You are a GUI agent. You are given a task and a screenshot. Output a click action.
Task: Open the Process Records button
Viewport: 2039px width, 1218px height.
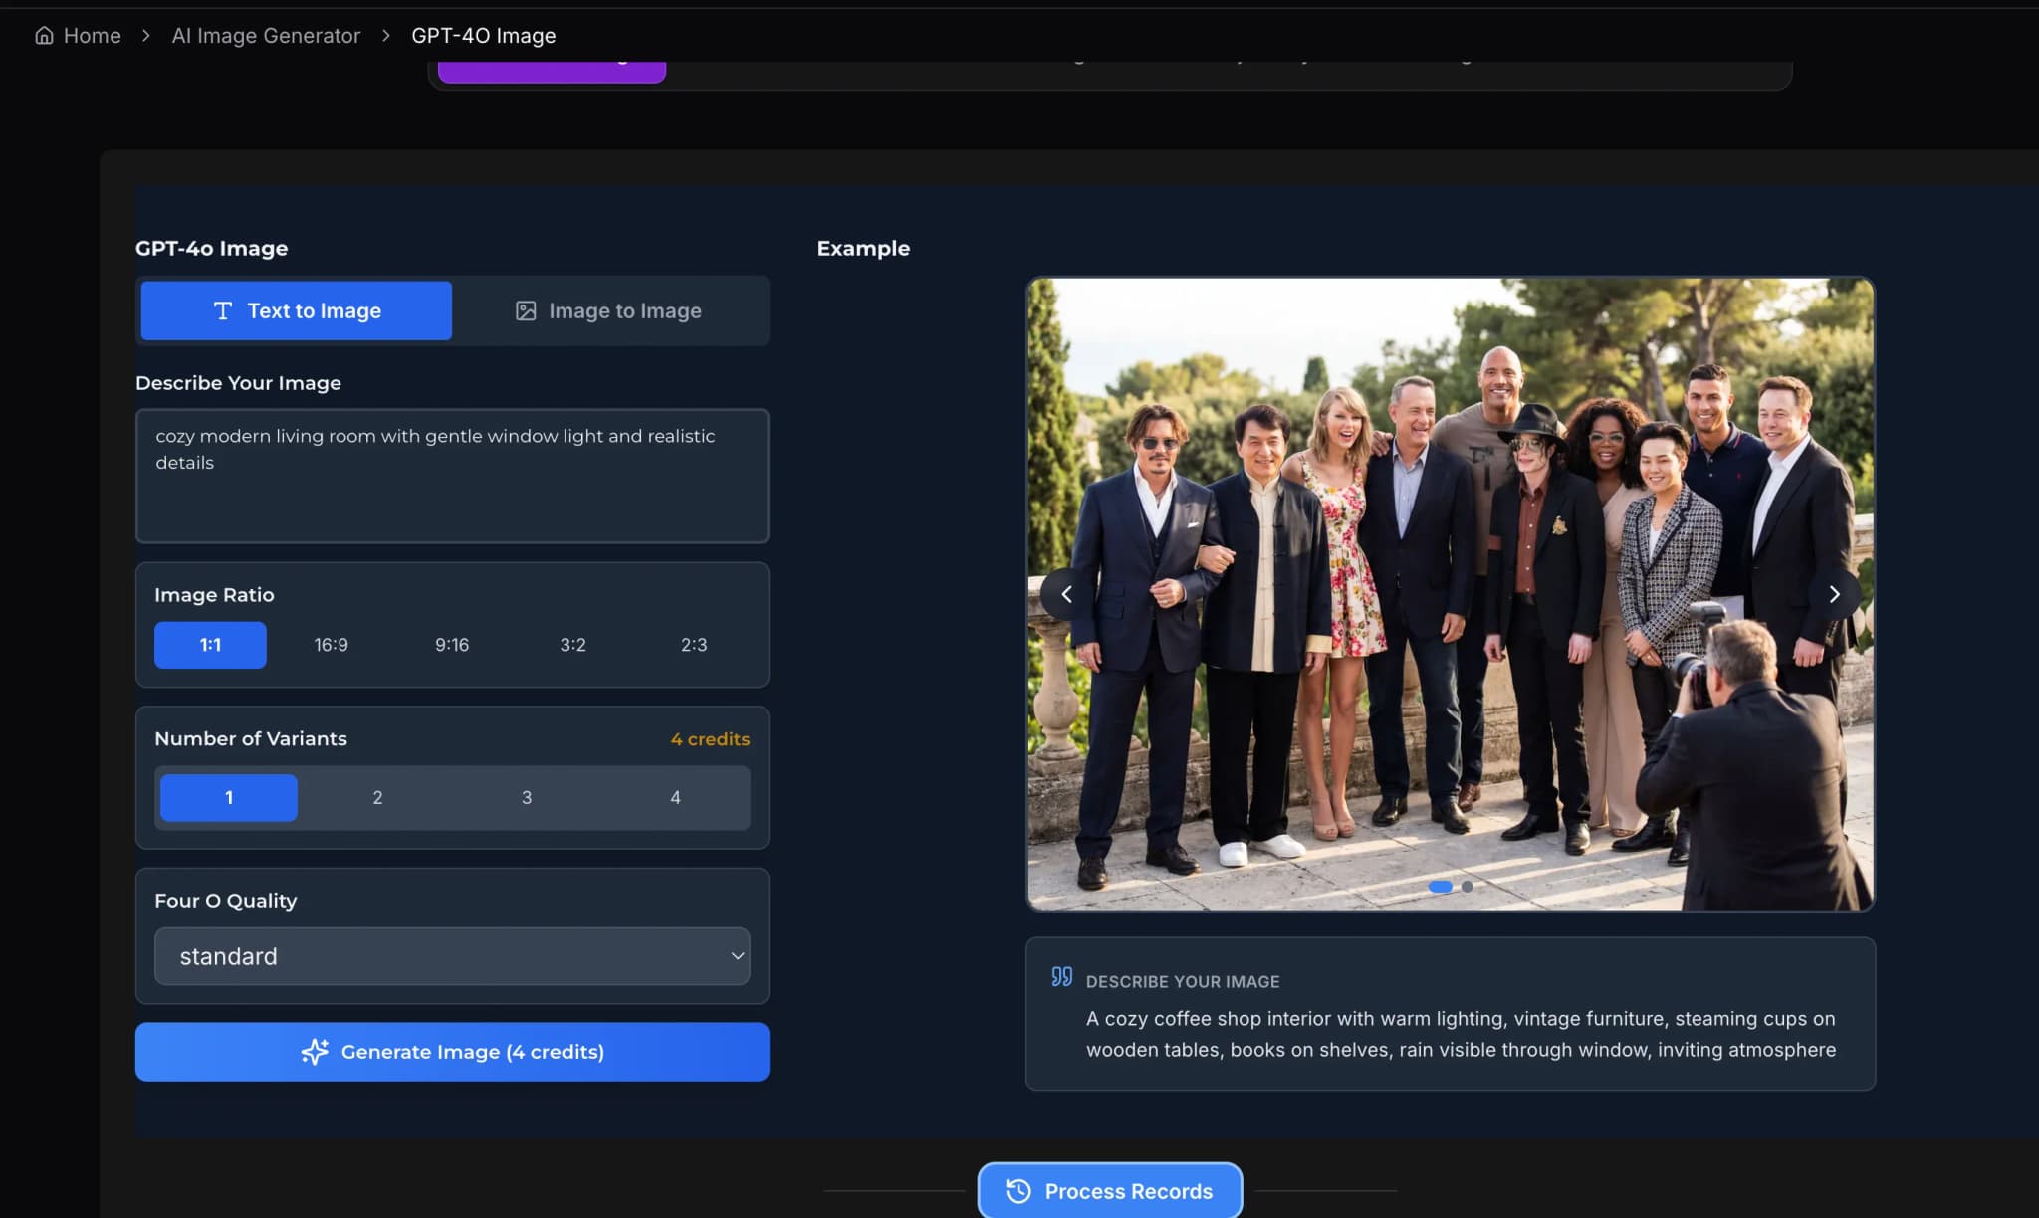coord(1110,1191)
